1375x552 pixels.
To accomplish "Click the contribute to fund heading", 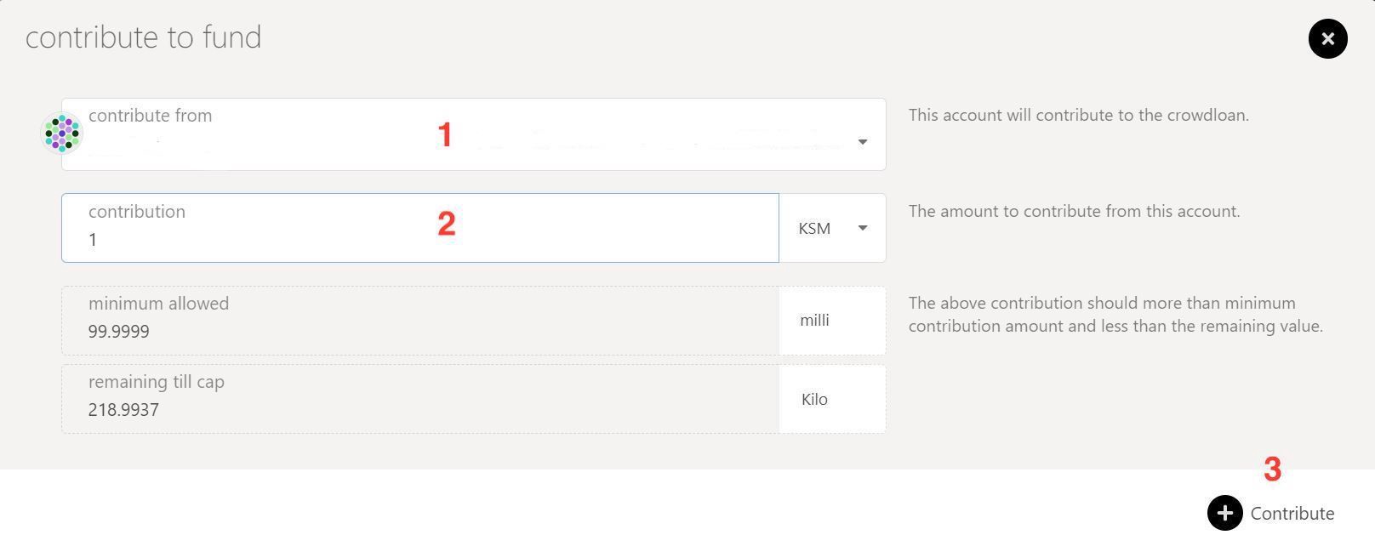I will (x=143, y=37).
